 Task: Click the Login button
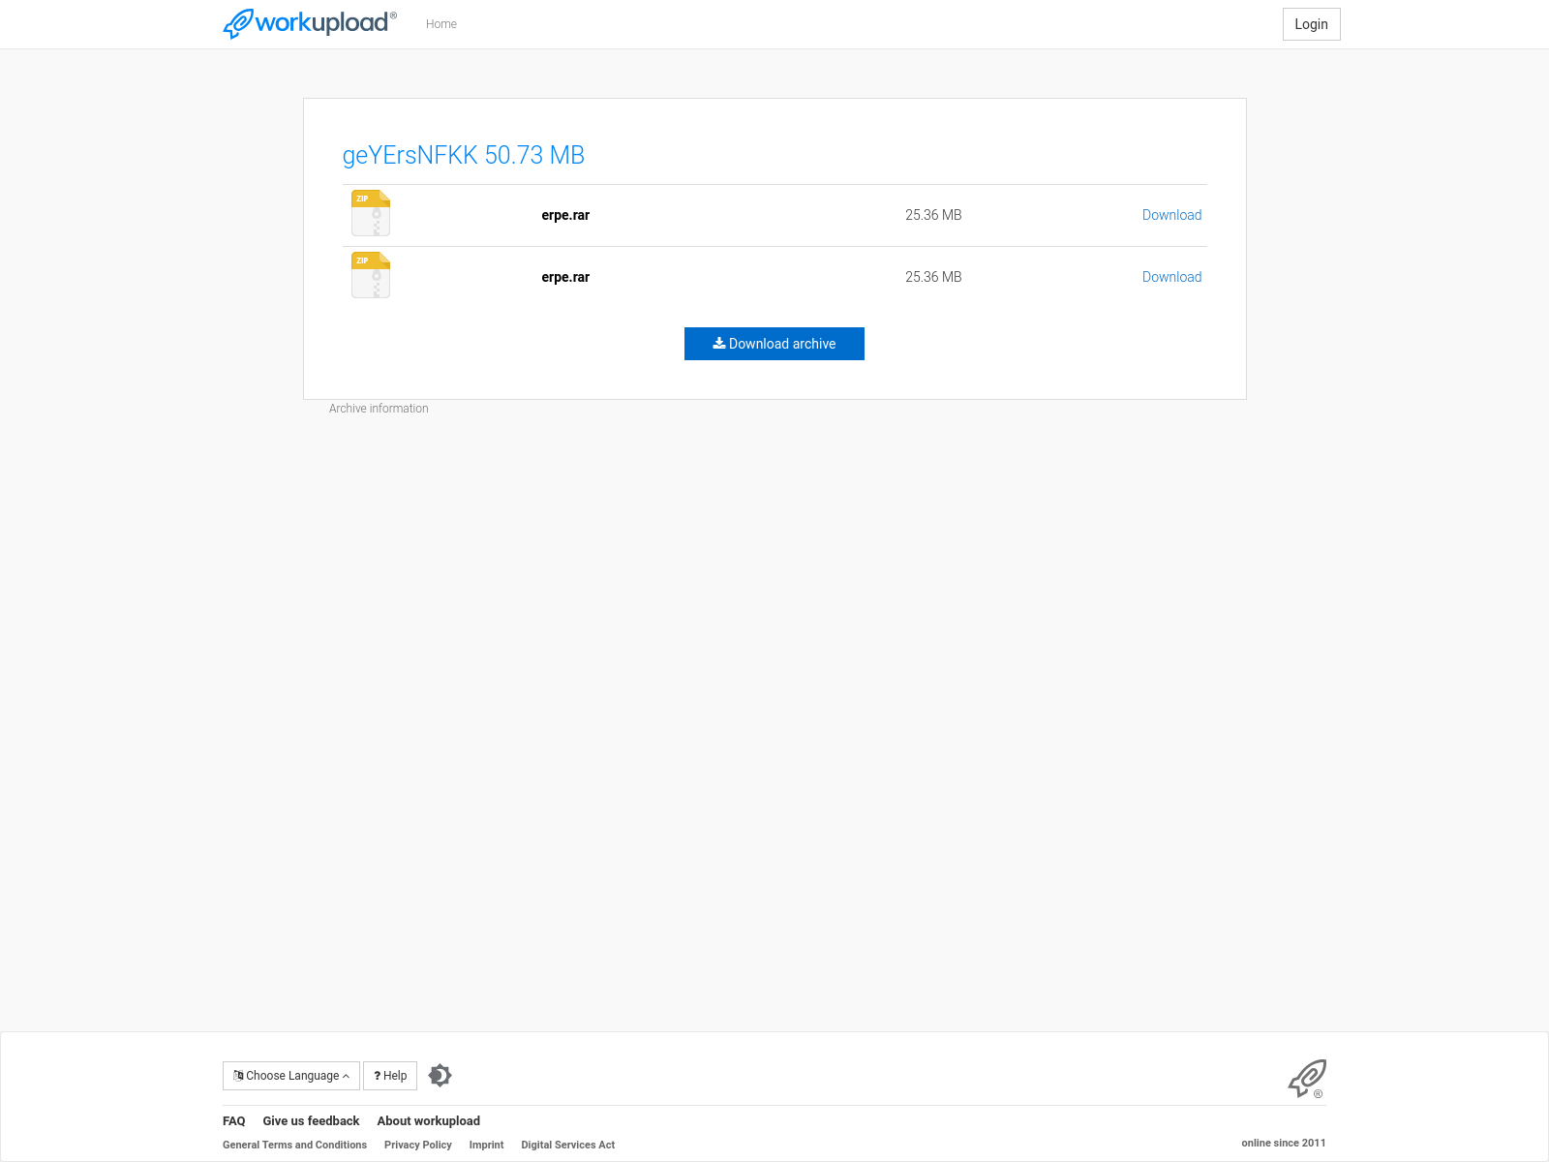1311,24
